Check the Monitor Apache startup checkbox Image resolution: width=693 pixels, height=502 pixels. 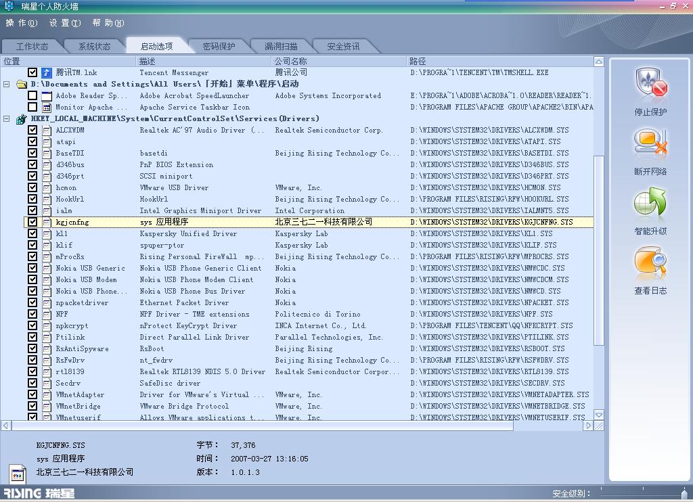click(32, 106)
